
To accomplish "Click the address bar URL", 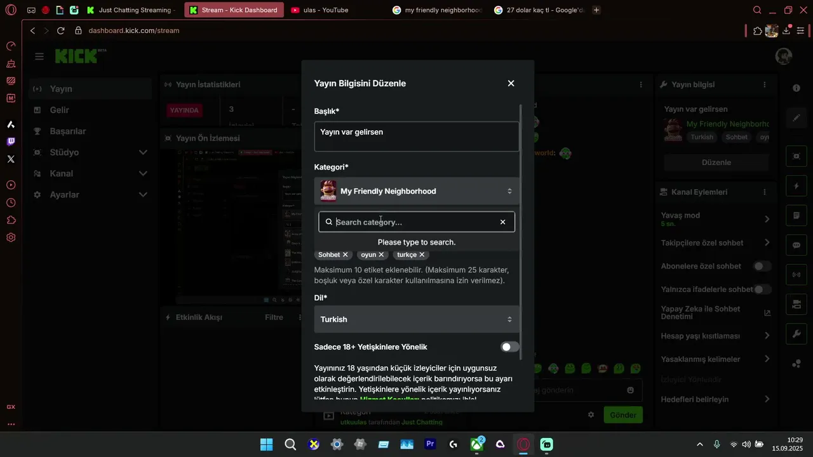I will (134, 30).
